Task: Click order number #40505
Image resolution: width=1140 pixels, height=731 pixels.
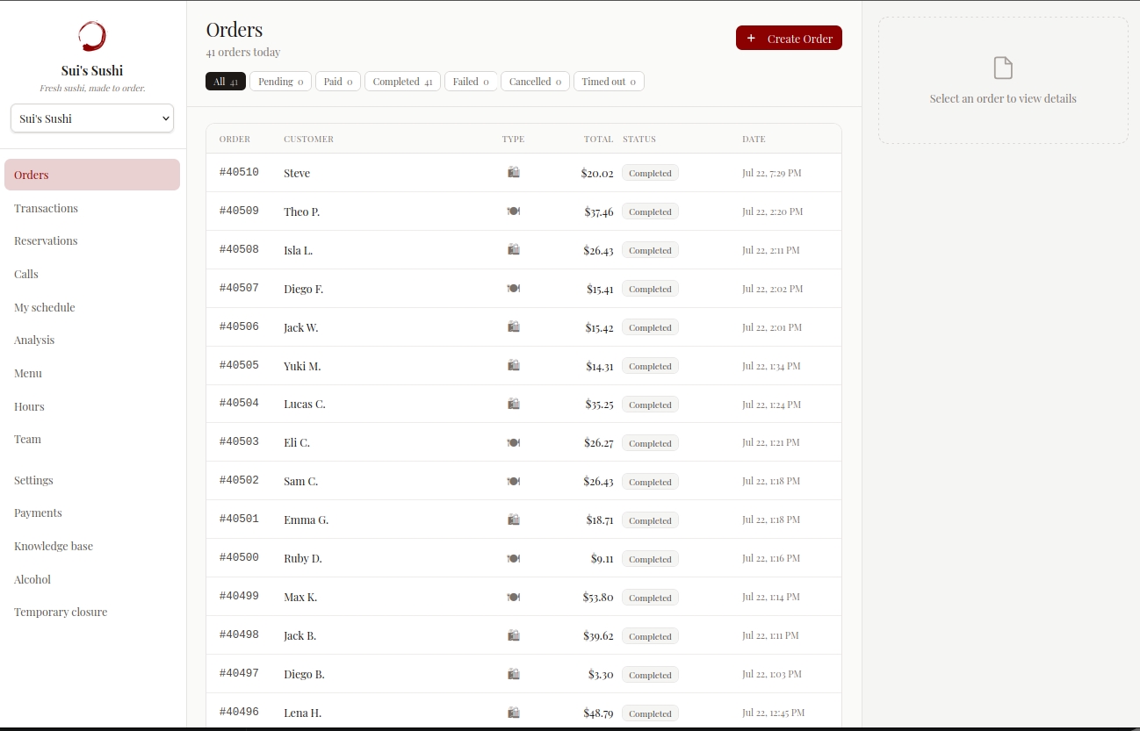Action: point(239,366)
